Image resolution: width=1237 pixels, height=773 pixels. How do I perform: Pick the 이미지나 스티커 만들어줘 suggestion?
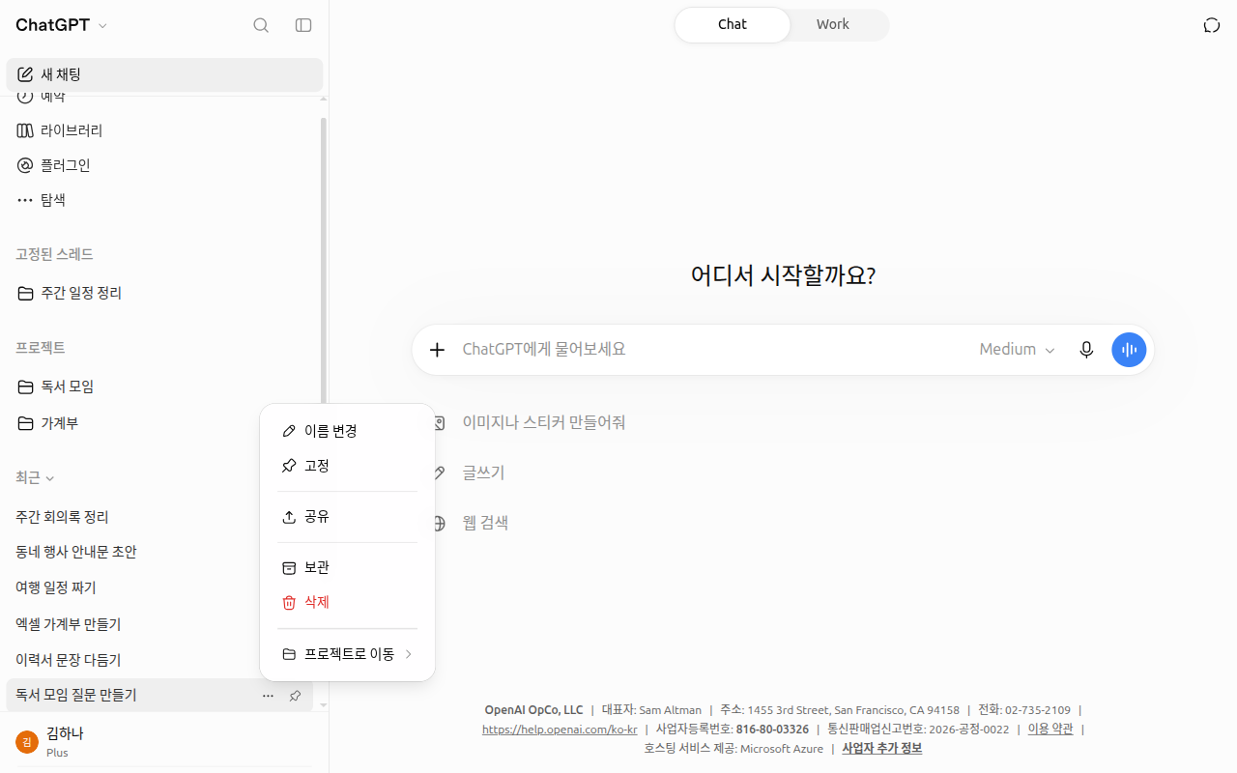tap(544, 422)
